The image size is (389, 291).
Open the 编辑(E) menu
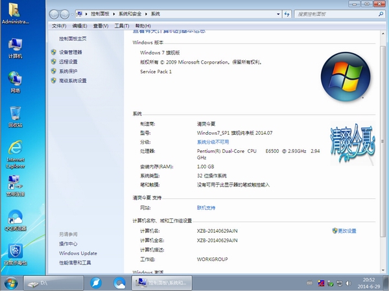[80, 26]
